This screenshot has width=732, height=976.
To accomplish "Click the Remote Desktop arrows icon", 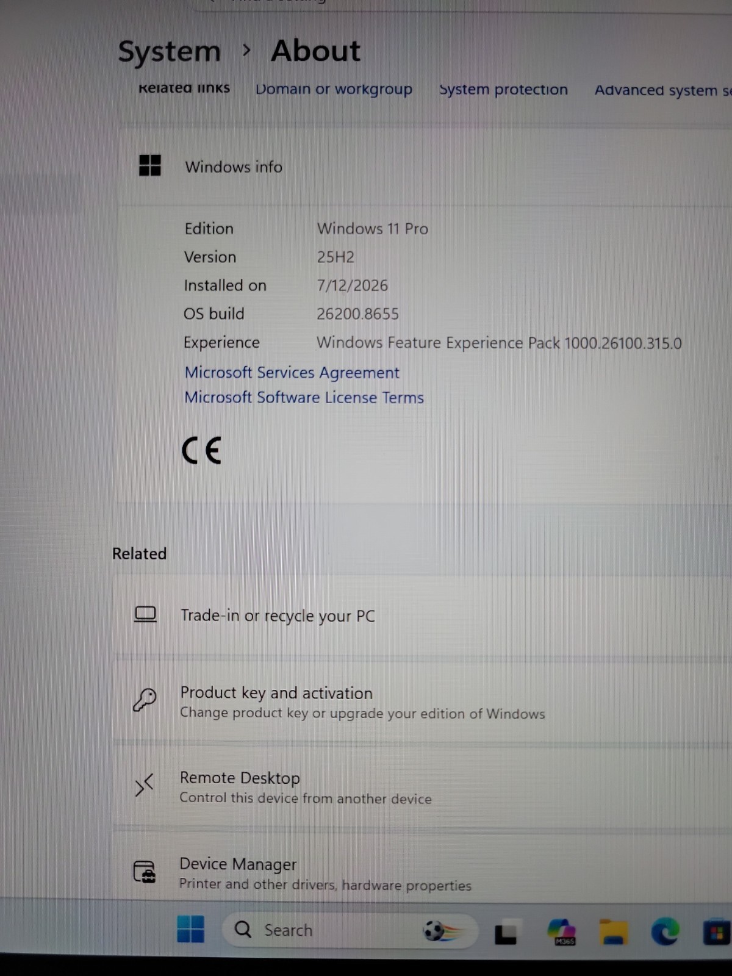I will click(x=144, y=785).
